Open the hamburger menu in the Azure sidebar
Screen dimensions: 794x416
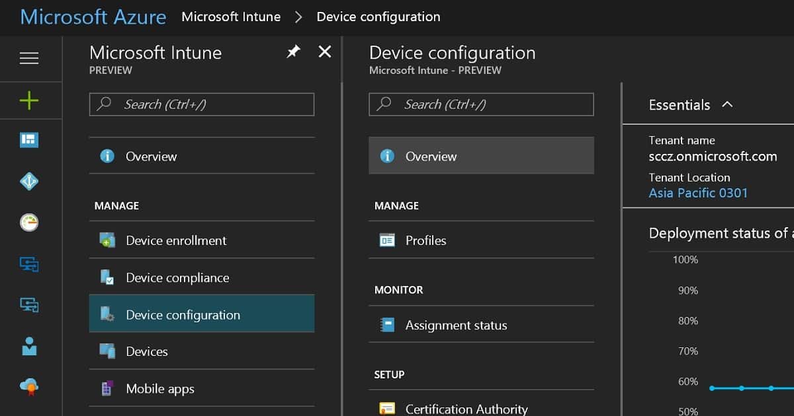click(x=29, y=59)
